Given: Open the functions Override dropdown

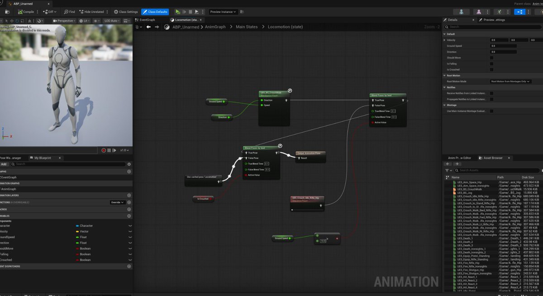Looking at the screenshot, I should tap(118, 202).
